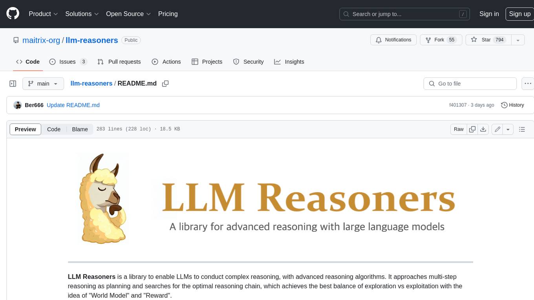Switch to the Insights tab
Viewport: 534px width, 300px height.
(289, 62)
